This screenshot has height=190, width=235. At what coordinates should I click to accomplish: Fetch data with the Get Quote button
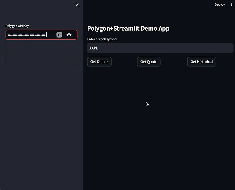click(x=149, y=62)
